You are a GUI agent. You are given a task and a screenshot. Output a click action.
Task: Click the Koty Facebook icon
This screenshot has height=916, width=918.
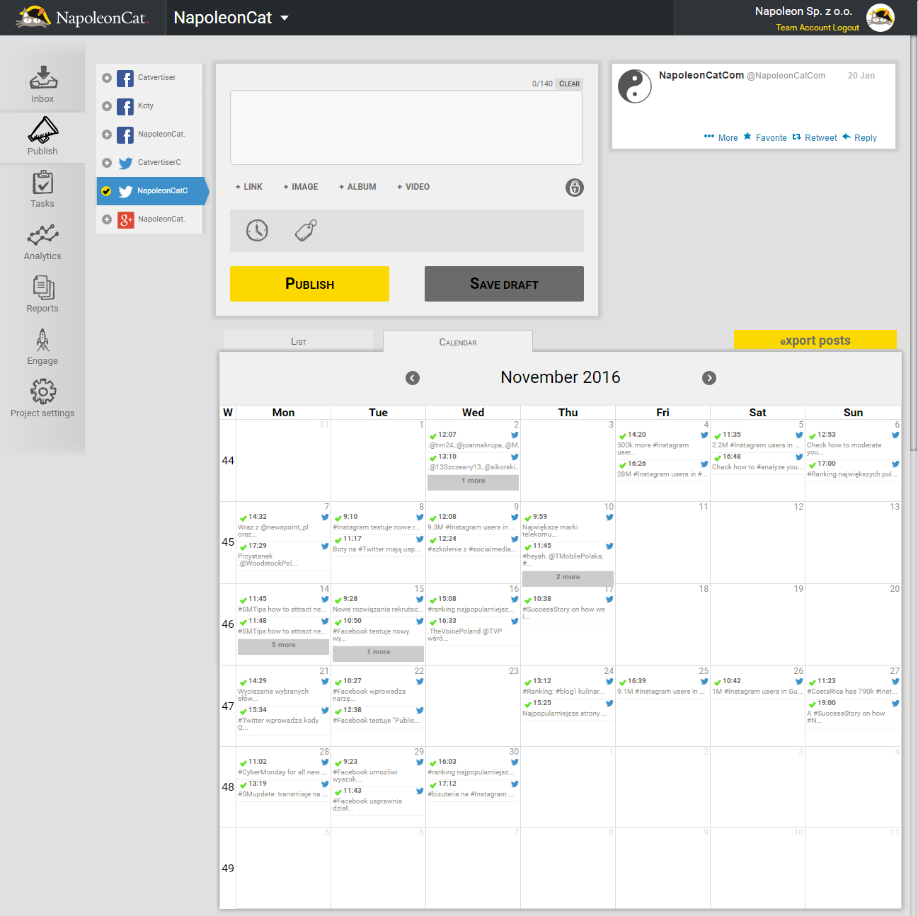tap(125, 106)
